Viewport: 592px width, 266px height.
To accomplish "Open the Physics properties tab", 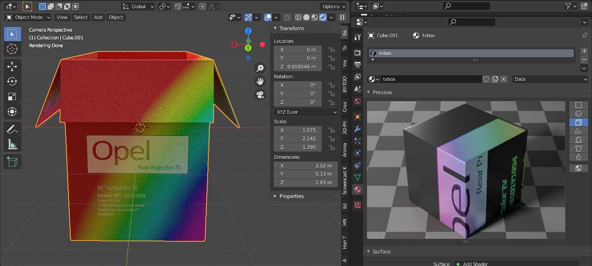I will pyautogui.click(x=357, y=153).
